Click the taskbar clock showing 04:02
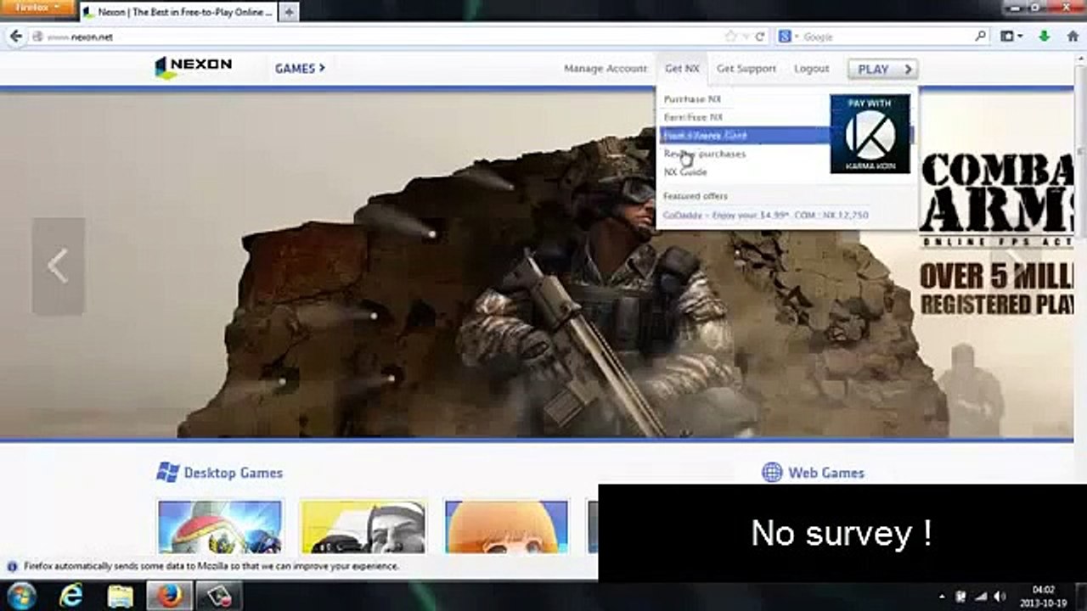 tap(1043, 596)
